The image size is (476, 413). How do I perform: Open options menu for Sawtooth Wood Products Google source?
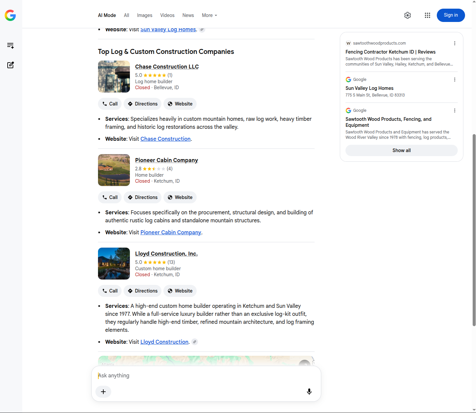click(x=455, y=110)
